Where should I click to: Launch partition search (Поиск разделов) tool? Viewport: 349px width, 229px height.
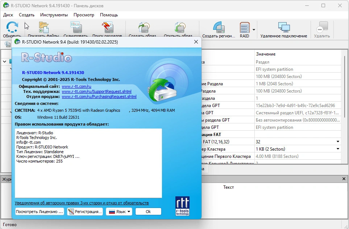pyautogui.click(x=107, y=27)
